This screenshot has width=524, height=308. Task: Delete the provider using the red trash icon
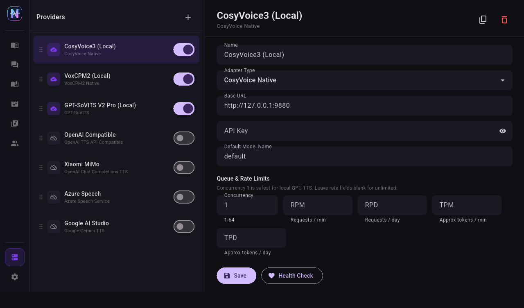tap(504, 20)
